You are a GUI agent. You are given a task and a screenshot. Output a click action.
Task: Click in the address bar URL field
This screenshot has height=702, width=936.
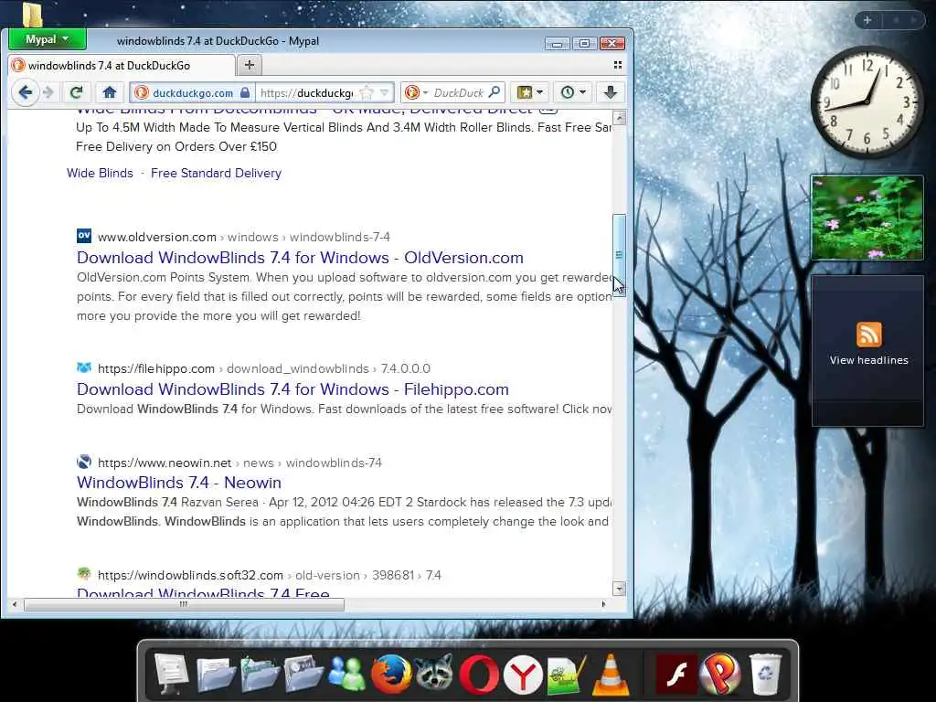(x=308, y=92)
